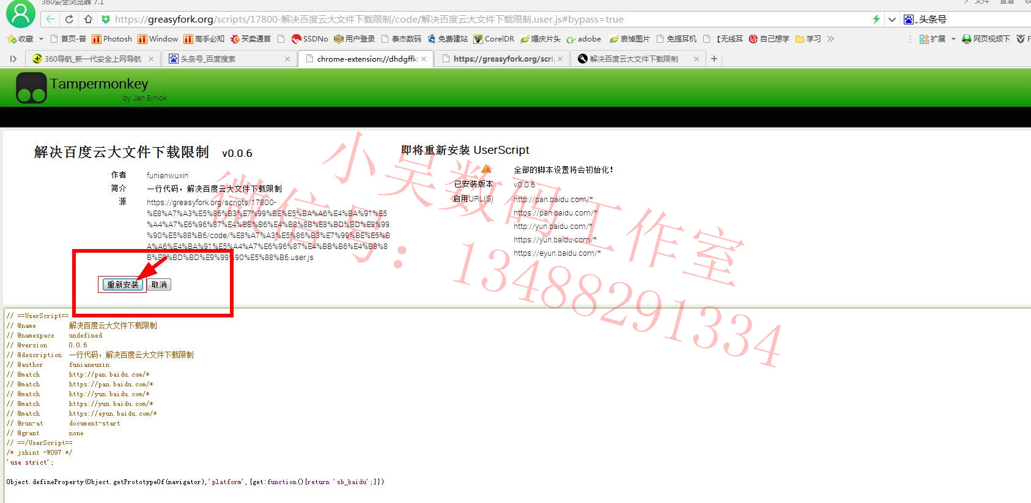Open the browser home page icon

tap(88, 20)
